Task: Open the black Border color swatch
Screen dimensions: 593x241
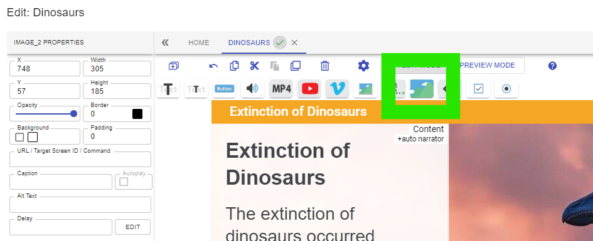Action: (137, 114)
